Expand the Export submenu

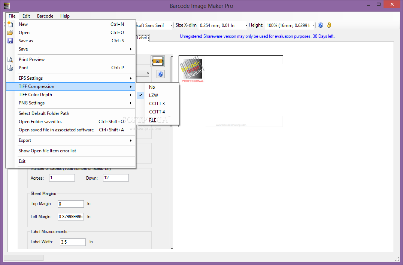(x=71, y=140)
